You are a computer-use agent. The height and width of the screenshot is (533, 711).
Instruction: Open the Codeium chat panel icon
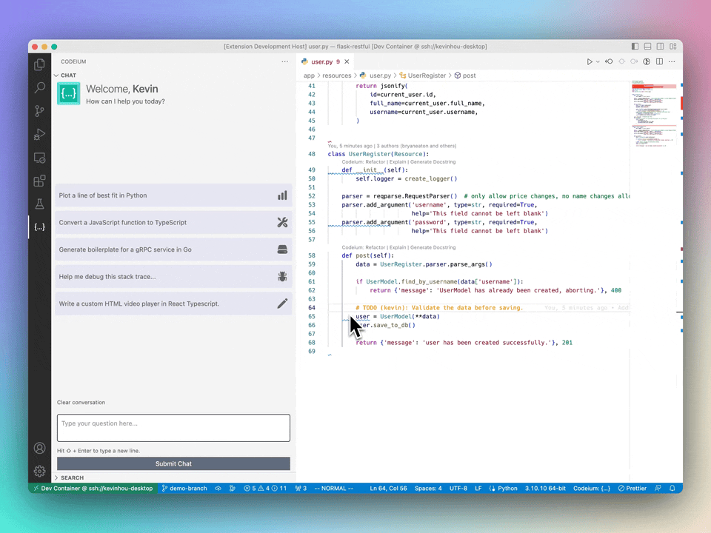coord(40,227)
